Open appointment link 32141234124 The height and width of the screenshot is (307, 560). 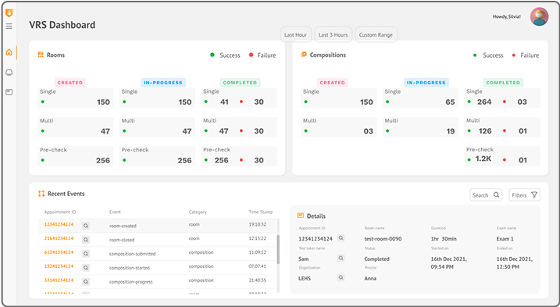(59, 280)
